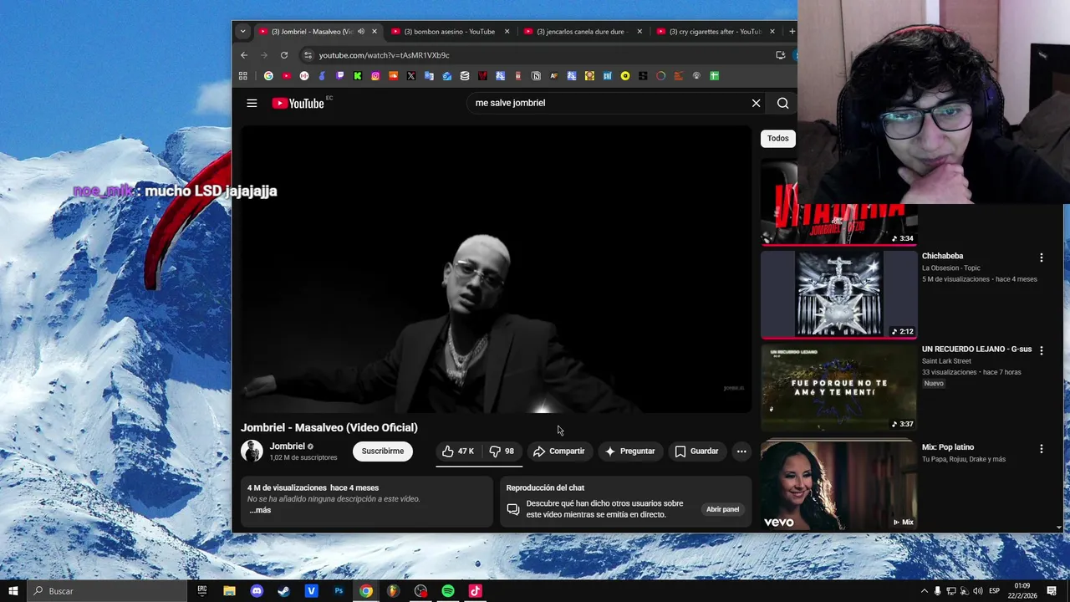The image size is (1070, 602).
Task: Open the Compartir share dialog
Action: click(558, 451)
